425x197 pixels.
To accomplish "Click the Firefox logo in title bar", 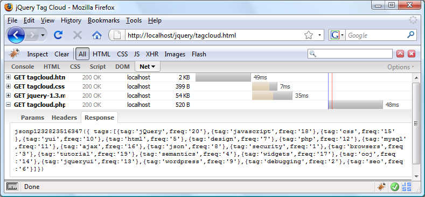I will tap(9, 8).
